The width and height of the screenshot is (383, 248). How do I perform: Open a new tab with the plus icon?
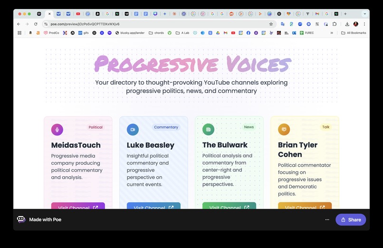[345, 14]
